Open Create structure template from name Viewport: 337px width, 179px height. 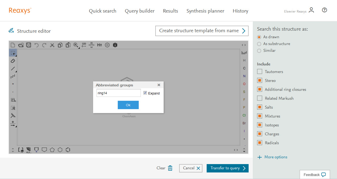[202, 31]
